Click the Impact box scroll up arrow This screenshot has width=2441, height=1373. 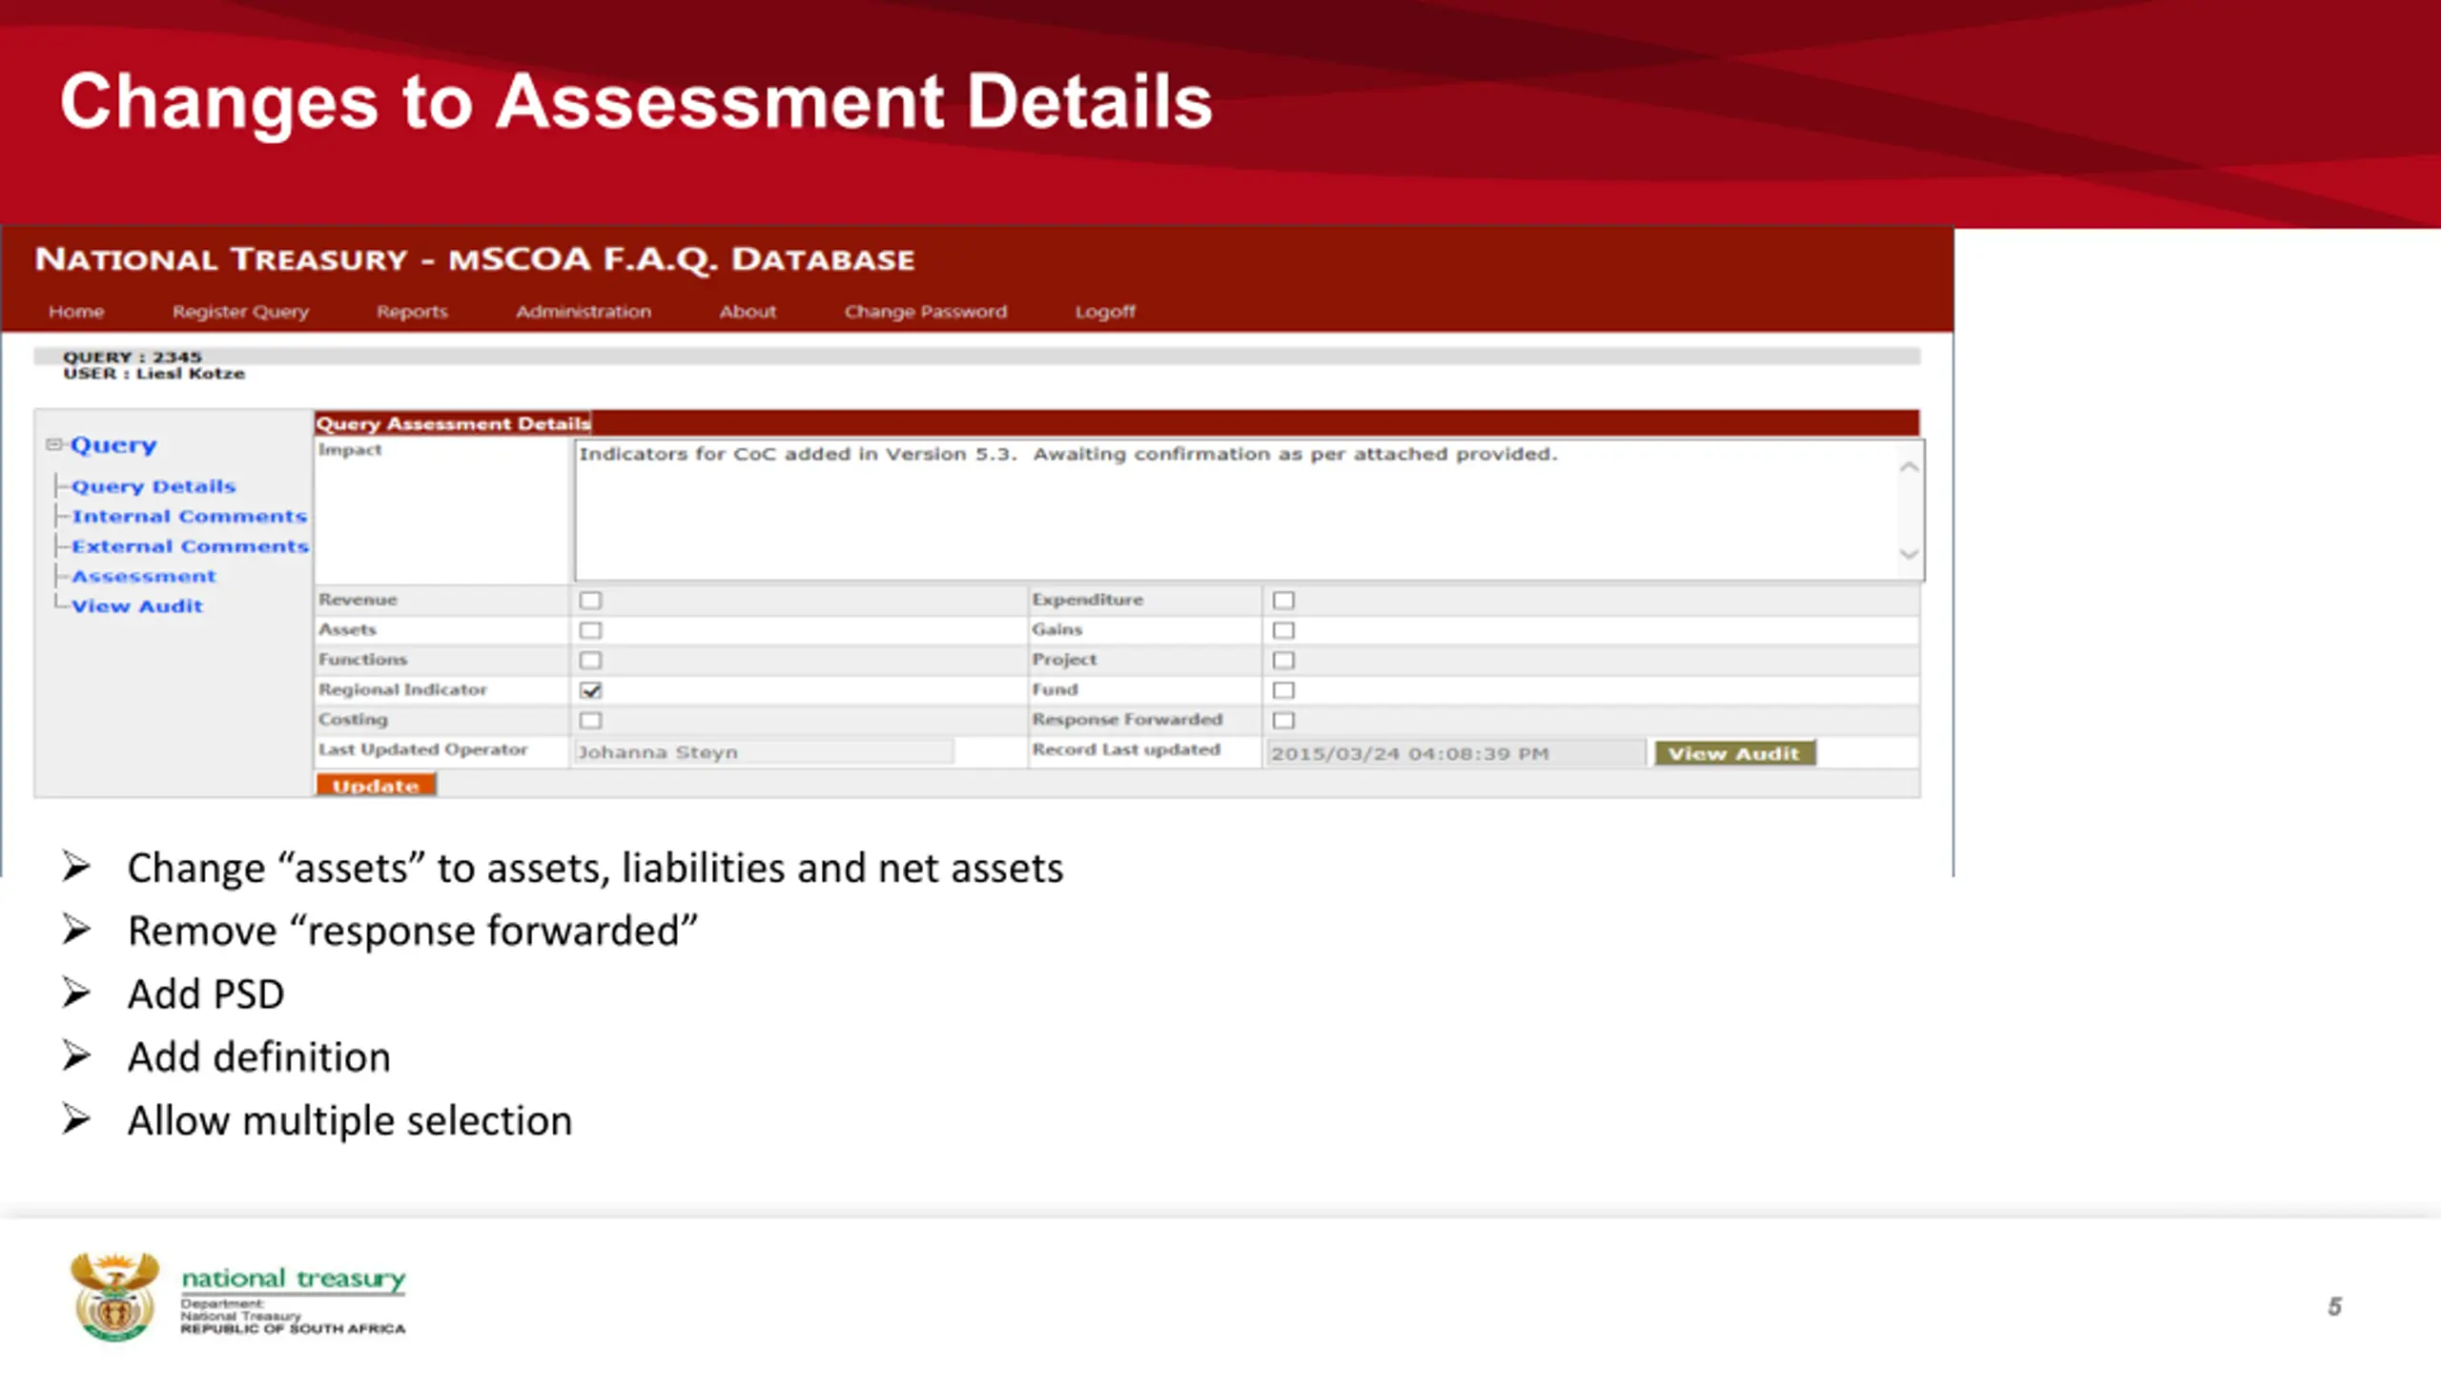click(x=1909, y=467)
